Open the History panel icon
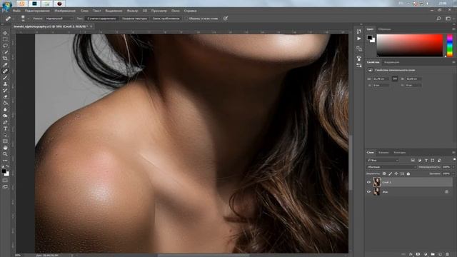 (x=359, y=31)
